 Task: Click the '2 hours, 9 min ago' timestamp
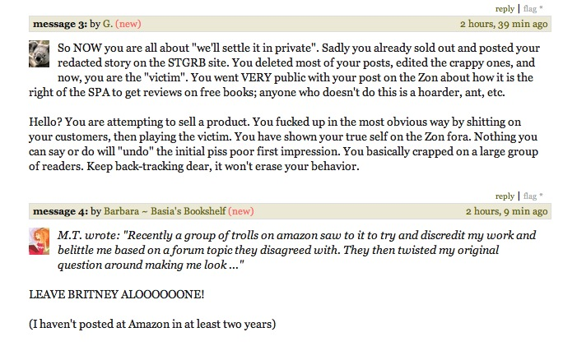click(507, 211)
